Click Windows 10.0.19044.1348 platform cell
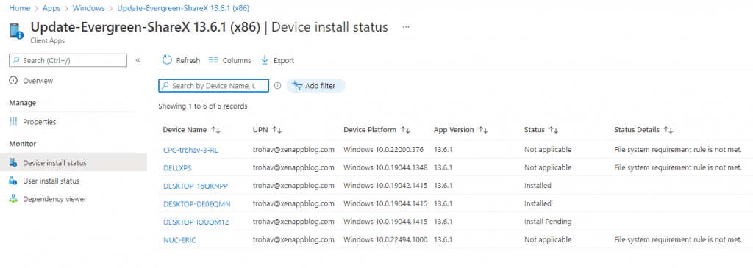Image resolution: width=753 pixels, height=268 pixels. (x=385, y=168)
